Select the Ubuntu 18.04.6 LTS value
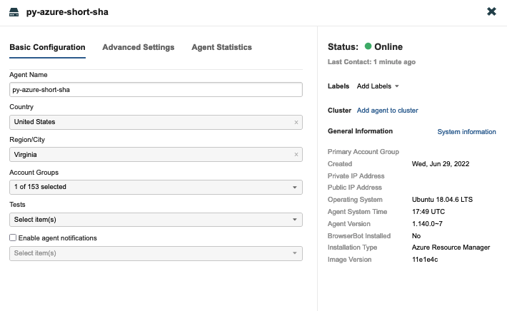 [x=442, y=200]
